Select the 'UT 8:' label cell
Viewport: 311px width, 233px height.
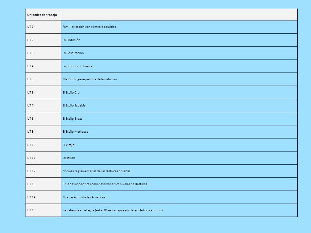[43, 119]
